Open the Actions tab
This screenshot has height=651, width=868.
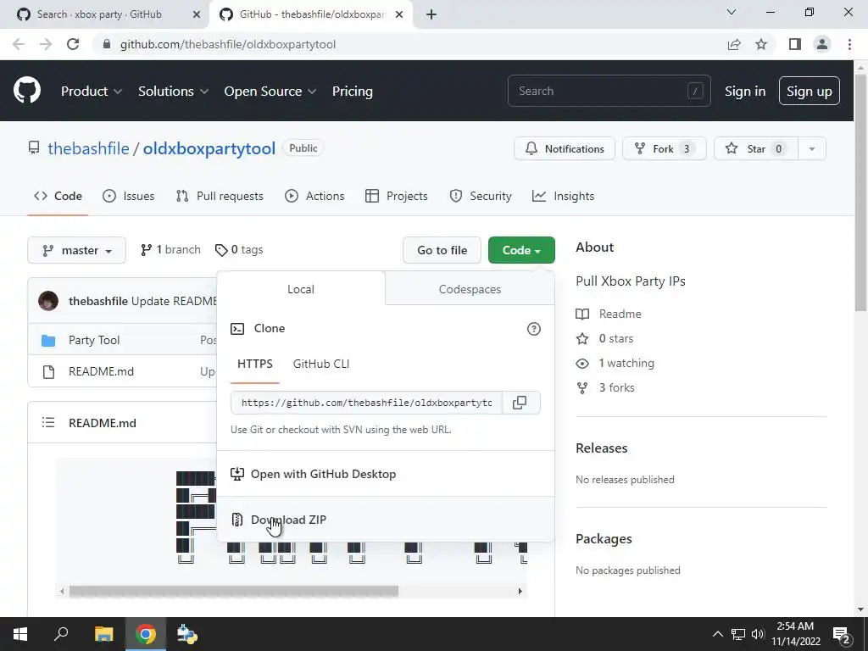click(x=314, y=196)
